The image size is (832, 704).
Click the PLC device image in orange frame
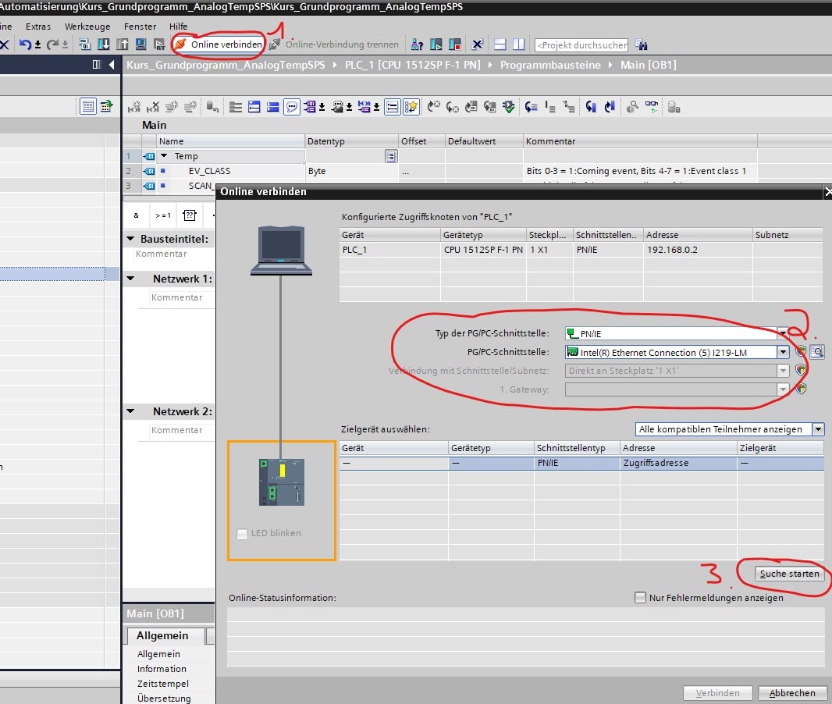(282, 482)
